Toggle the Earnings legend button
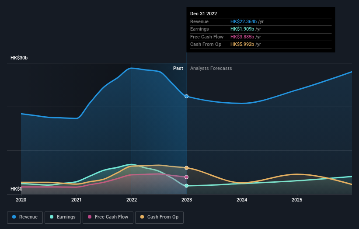The image size is (359, 229). [63, 217]
